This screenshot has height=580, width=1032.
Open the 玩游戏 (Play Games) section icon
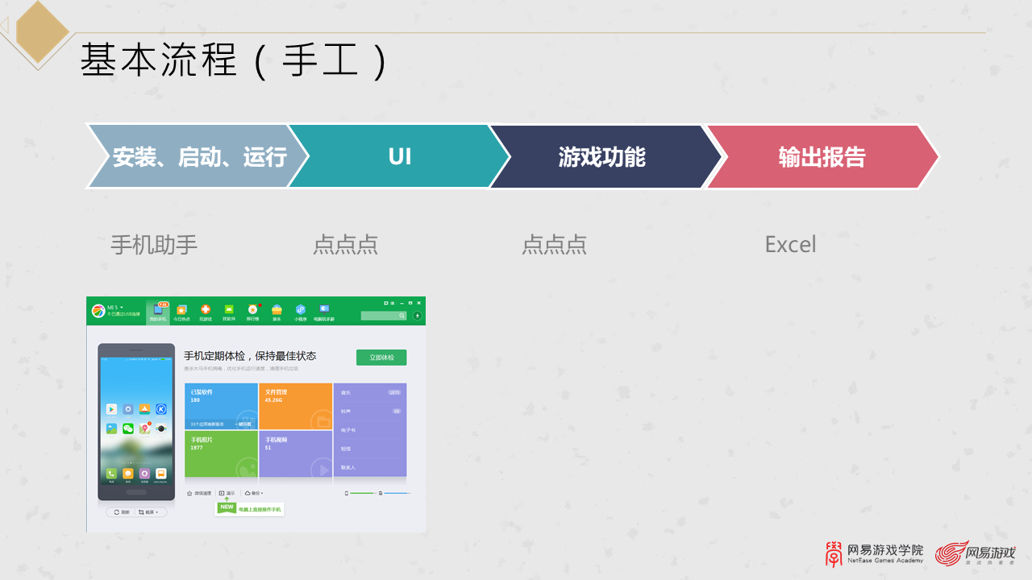(x=206, y=309)
